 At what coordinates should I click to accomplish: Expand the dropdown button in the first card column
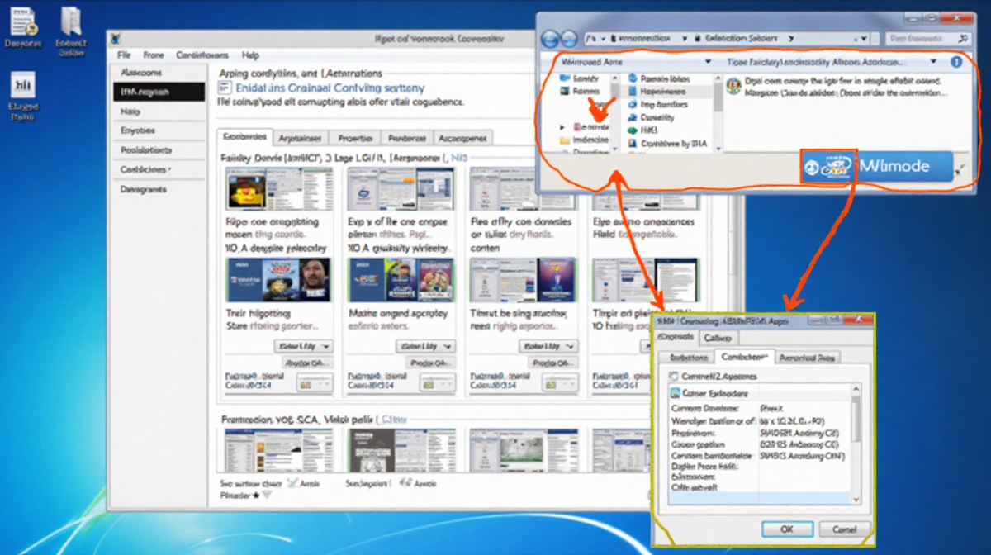tap(302, 347)
